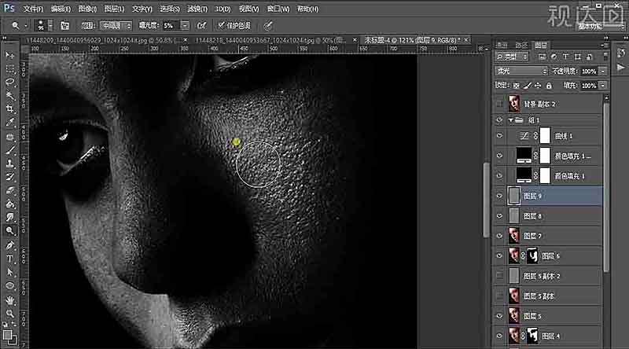The height and width of the screenshot is (349, 629).
Task: Select the Lasso tool
Action: coord(10,82)
